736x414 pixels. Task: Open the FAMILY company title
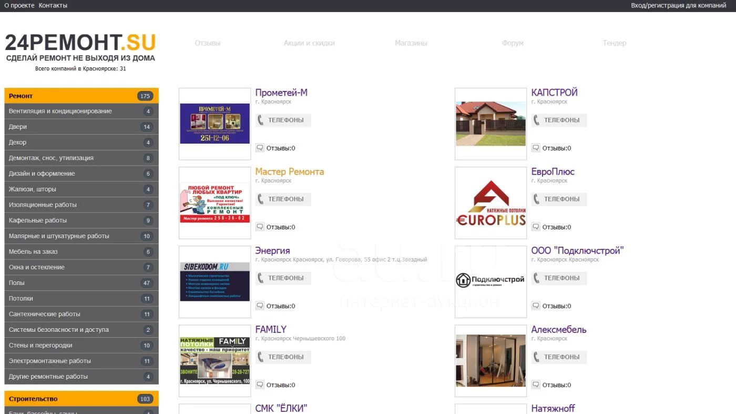pyautogui.click(x=271, y=329)
